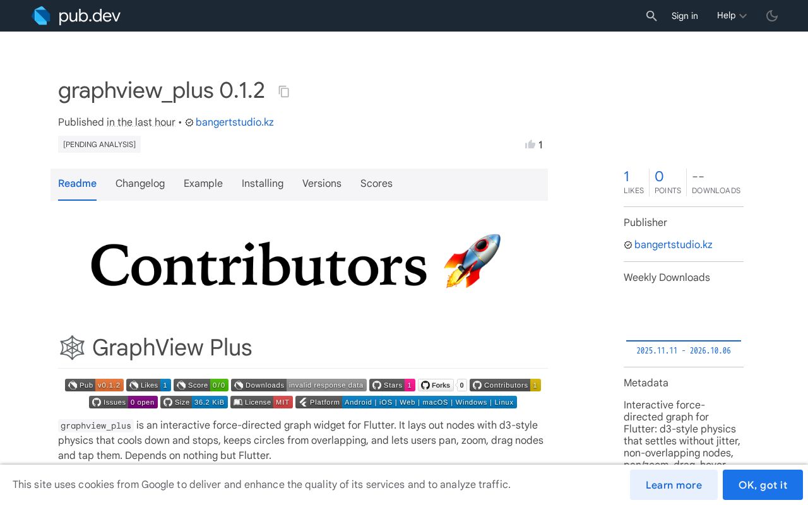Open the pub.dev home logo
Screen dimensions: 808x505
point(76,16)
